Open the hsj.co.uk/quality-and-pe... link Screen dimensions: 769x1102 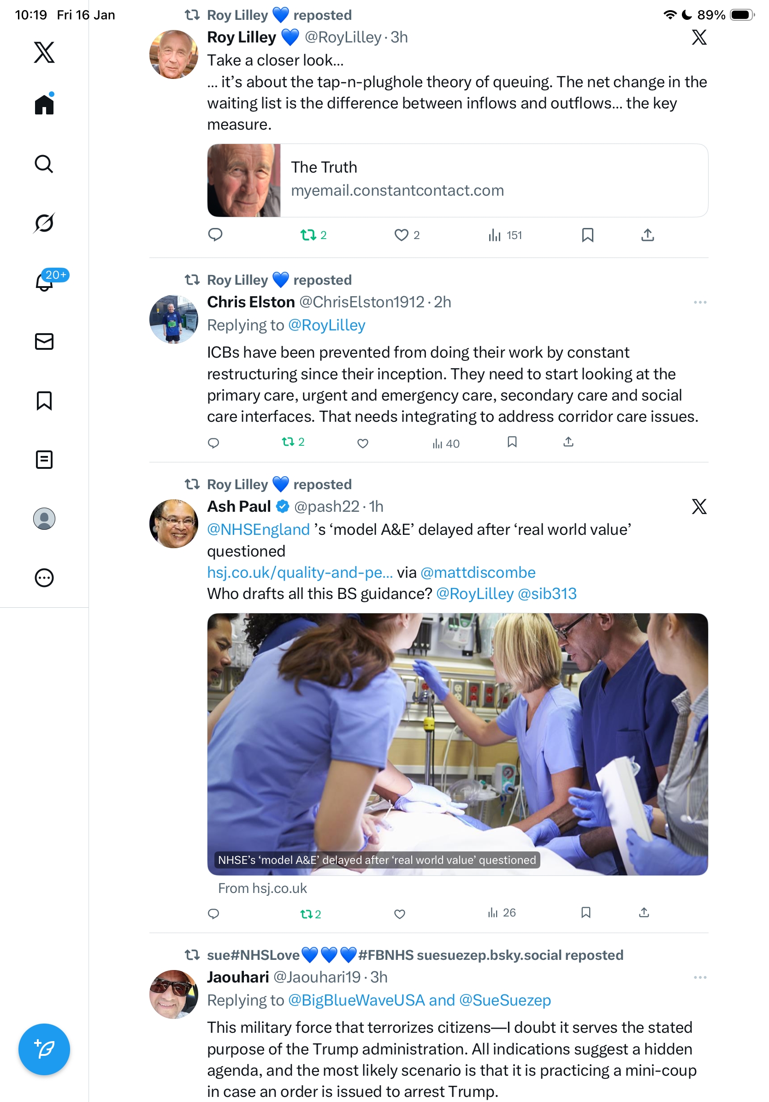[x=300, y=572]
